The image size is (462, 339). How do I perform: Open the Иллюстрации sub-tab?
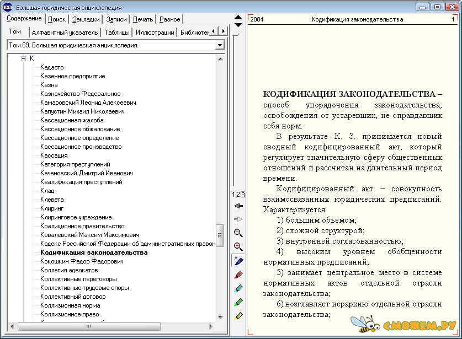coord(155,33)
